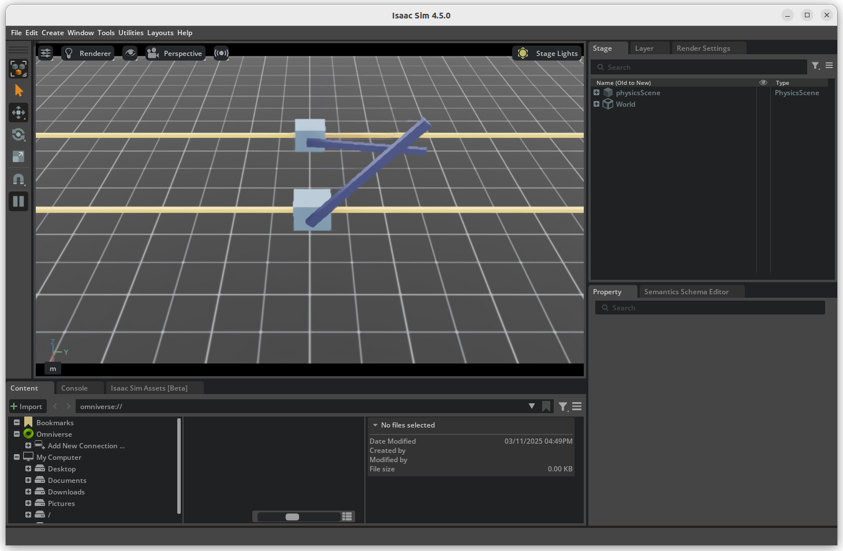Pause the simulation with pause button
This screenshot has height=551, width=843.
[x=18, y=201]
